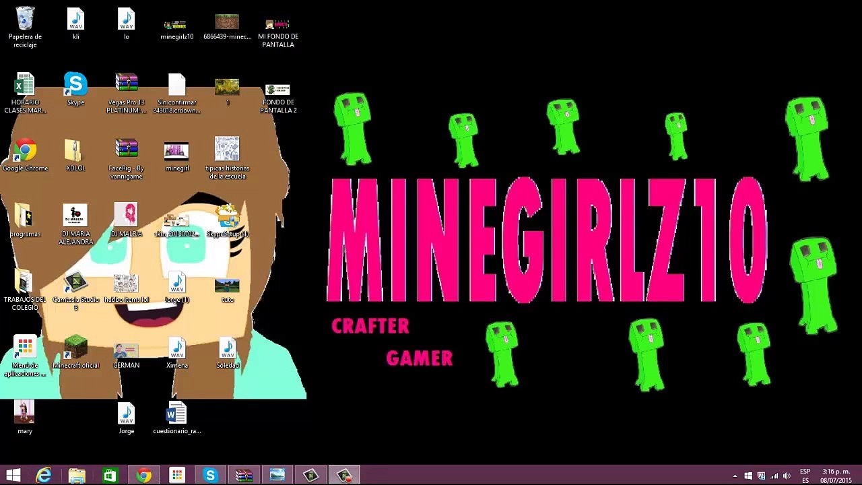
Task: Select the image file named 1
Action: (227, 92)
